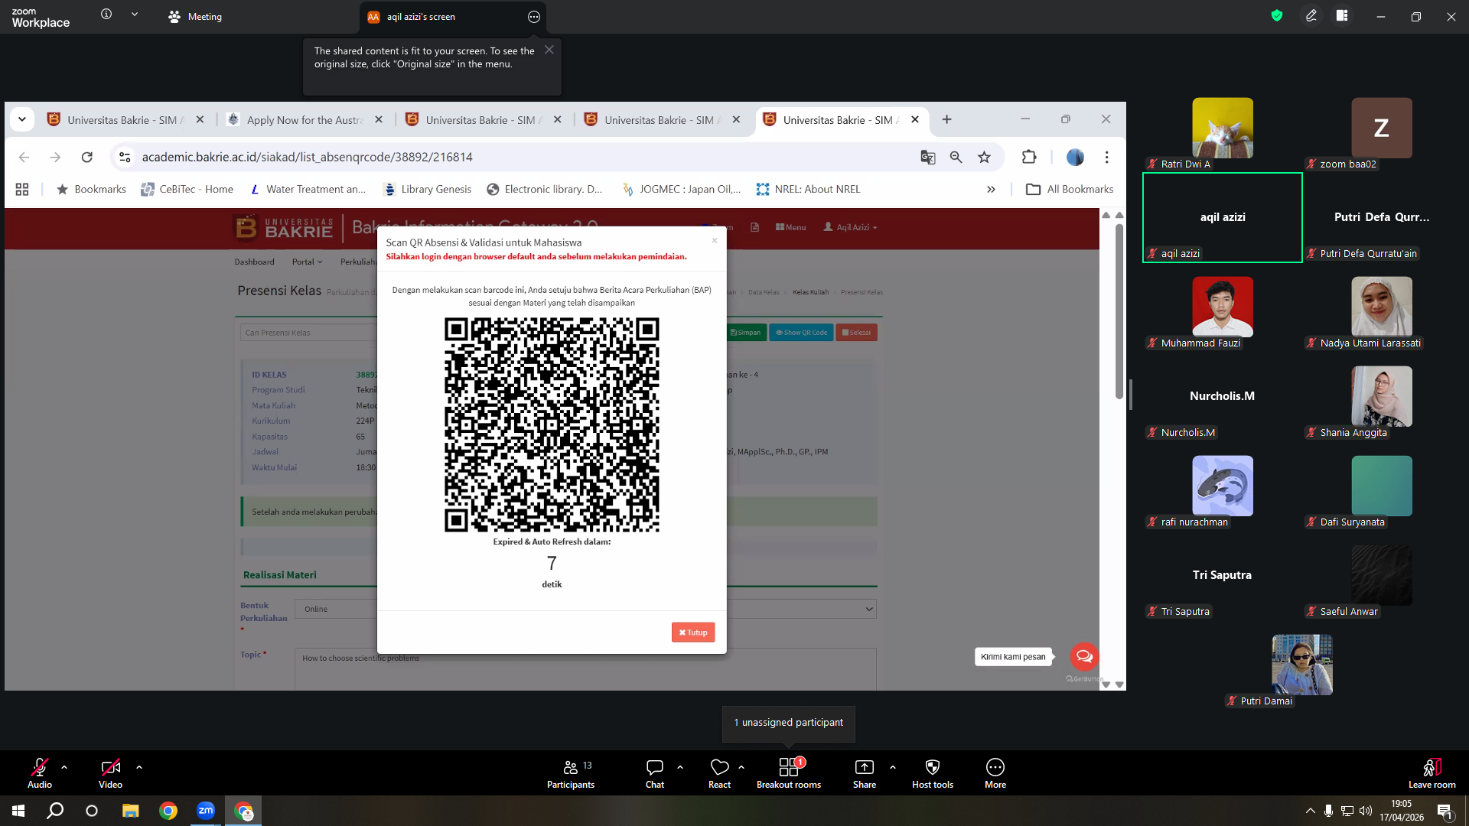Select Putri Damai's video thumbnail

(1302, 665)
